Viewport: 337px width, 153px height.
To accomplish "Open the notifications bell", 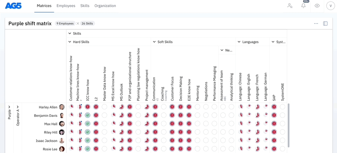I will pyautogui.click(x=304, y=6).
